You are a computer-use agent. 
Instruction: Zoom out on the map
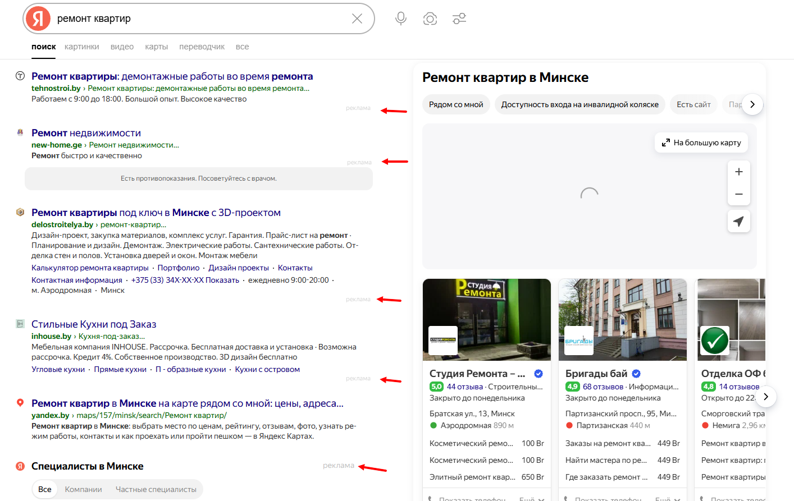[739, 194]
